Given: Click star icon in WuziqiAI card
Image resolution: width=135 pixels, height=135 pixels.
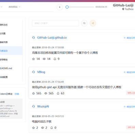Looking at the screenshot, I should [33, 128].
